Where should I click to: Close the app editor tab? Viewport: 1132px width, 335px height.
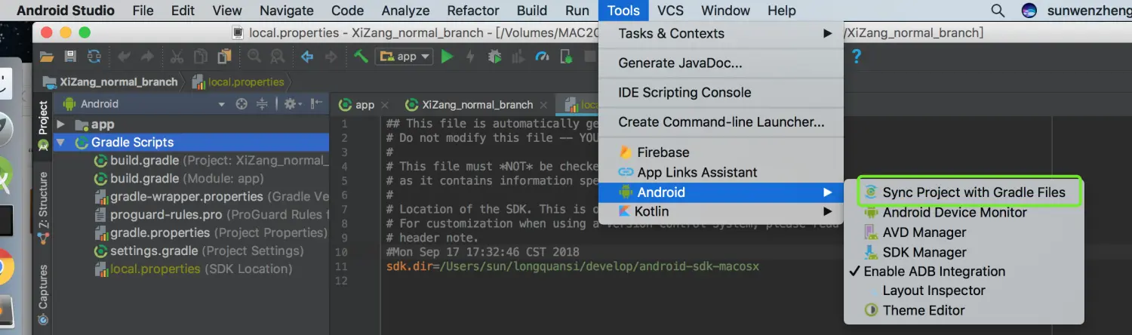pyautogui.click(x=384, y=106)
